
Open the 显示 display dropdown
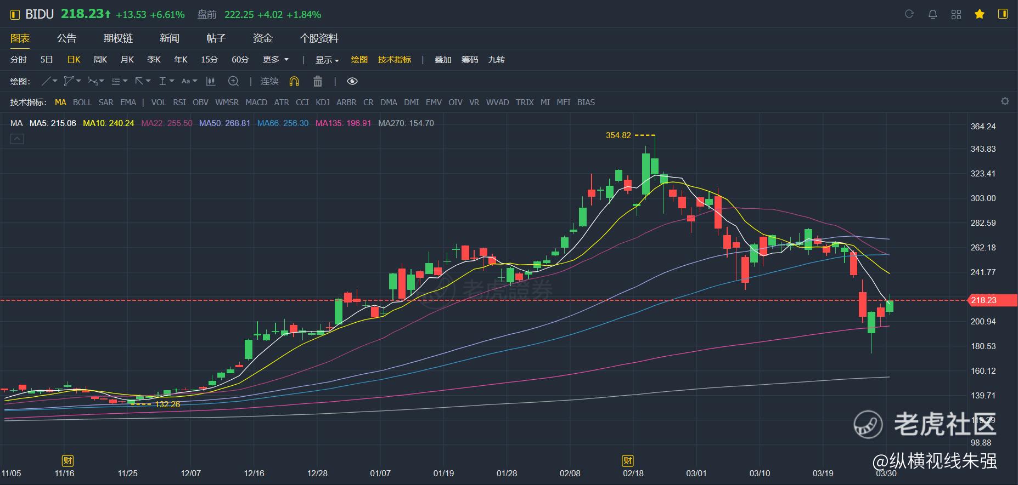[x=327, y=60]
